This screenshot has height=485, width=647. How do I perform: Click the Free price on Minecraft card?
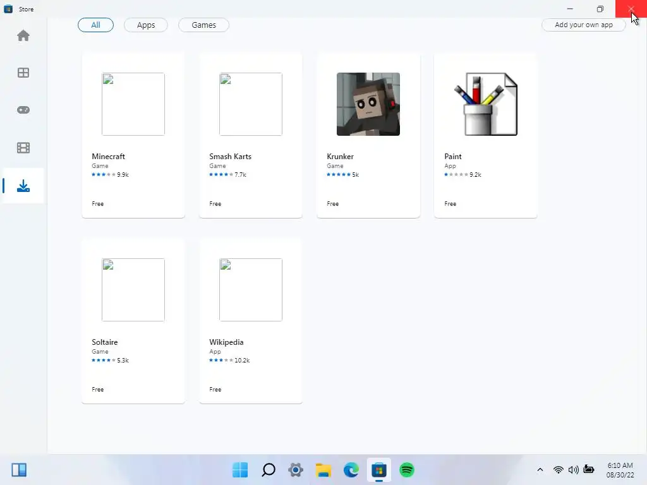point(98,204)
